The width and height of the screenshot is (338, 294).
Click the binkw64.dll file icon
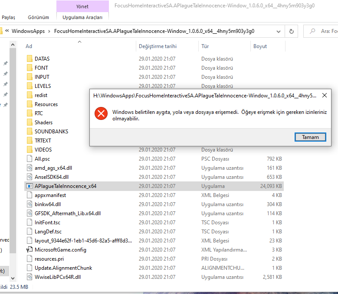coord(30,204)
